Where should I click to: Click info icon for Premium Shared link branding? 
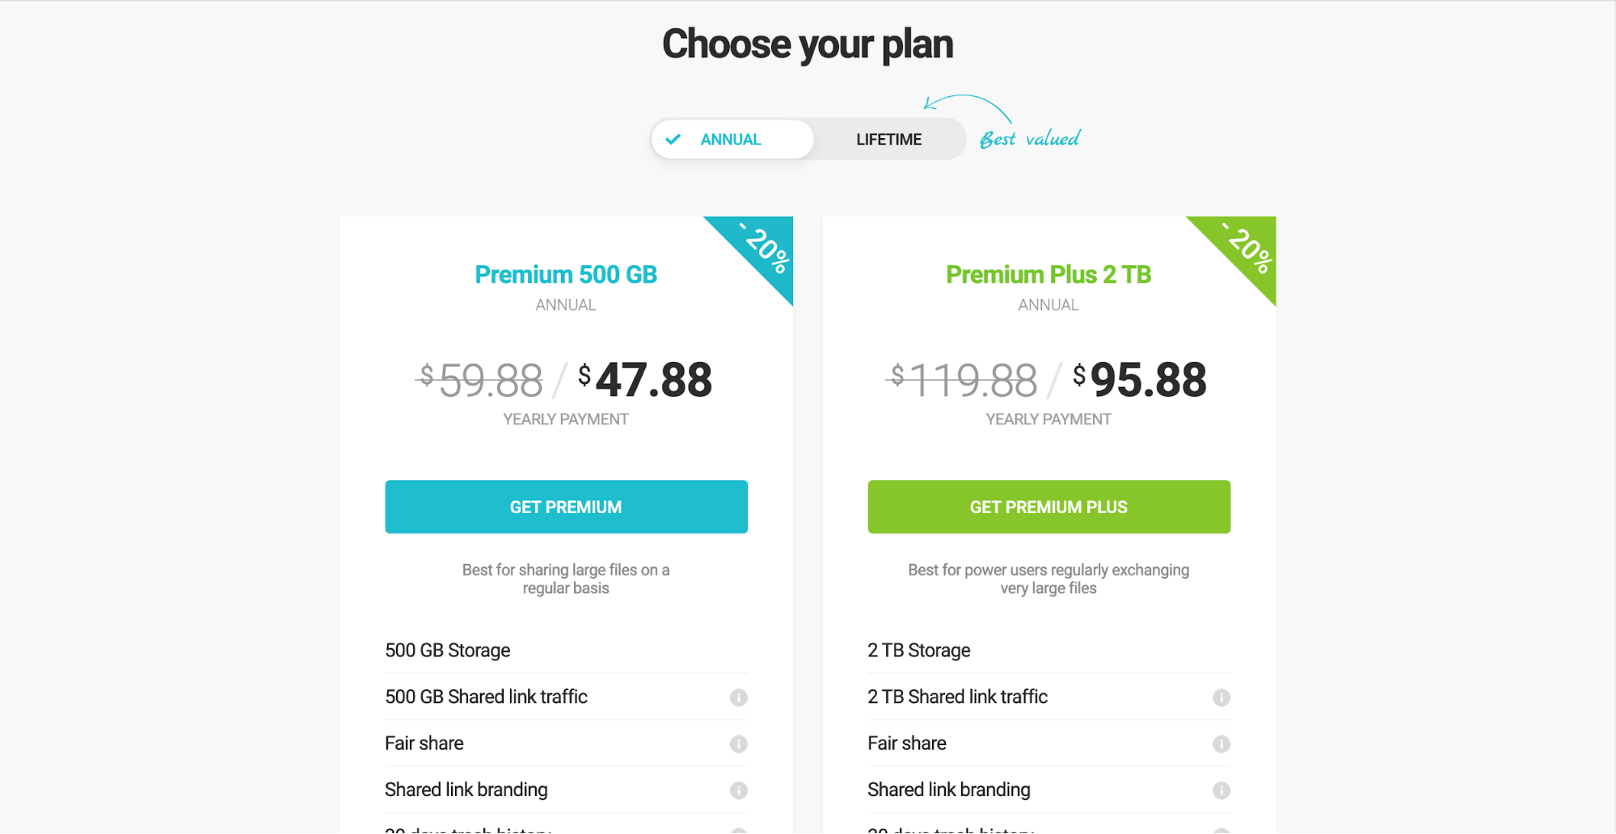click(x=738, y=790)
